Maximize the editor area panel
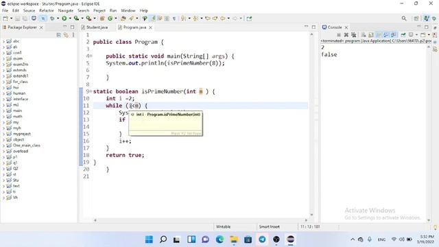The image size is (439, 247). click(313, 27)
